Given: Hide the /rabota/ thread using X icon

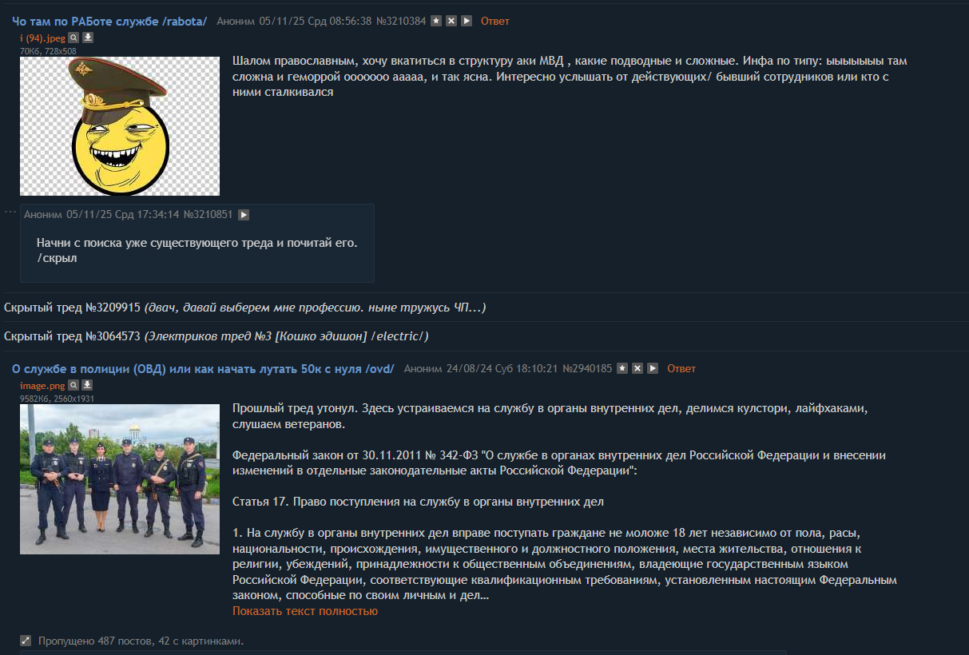Looking at the screenshot, I should pos(451,21).
